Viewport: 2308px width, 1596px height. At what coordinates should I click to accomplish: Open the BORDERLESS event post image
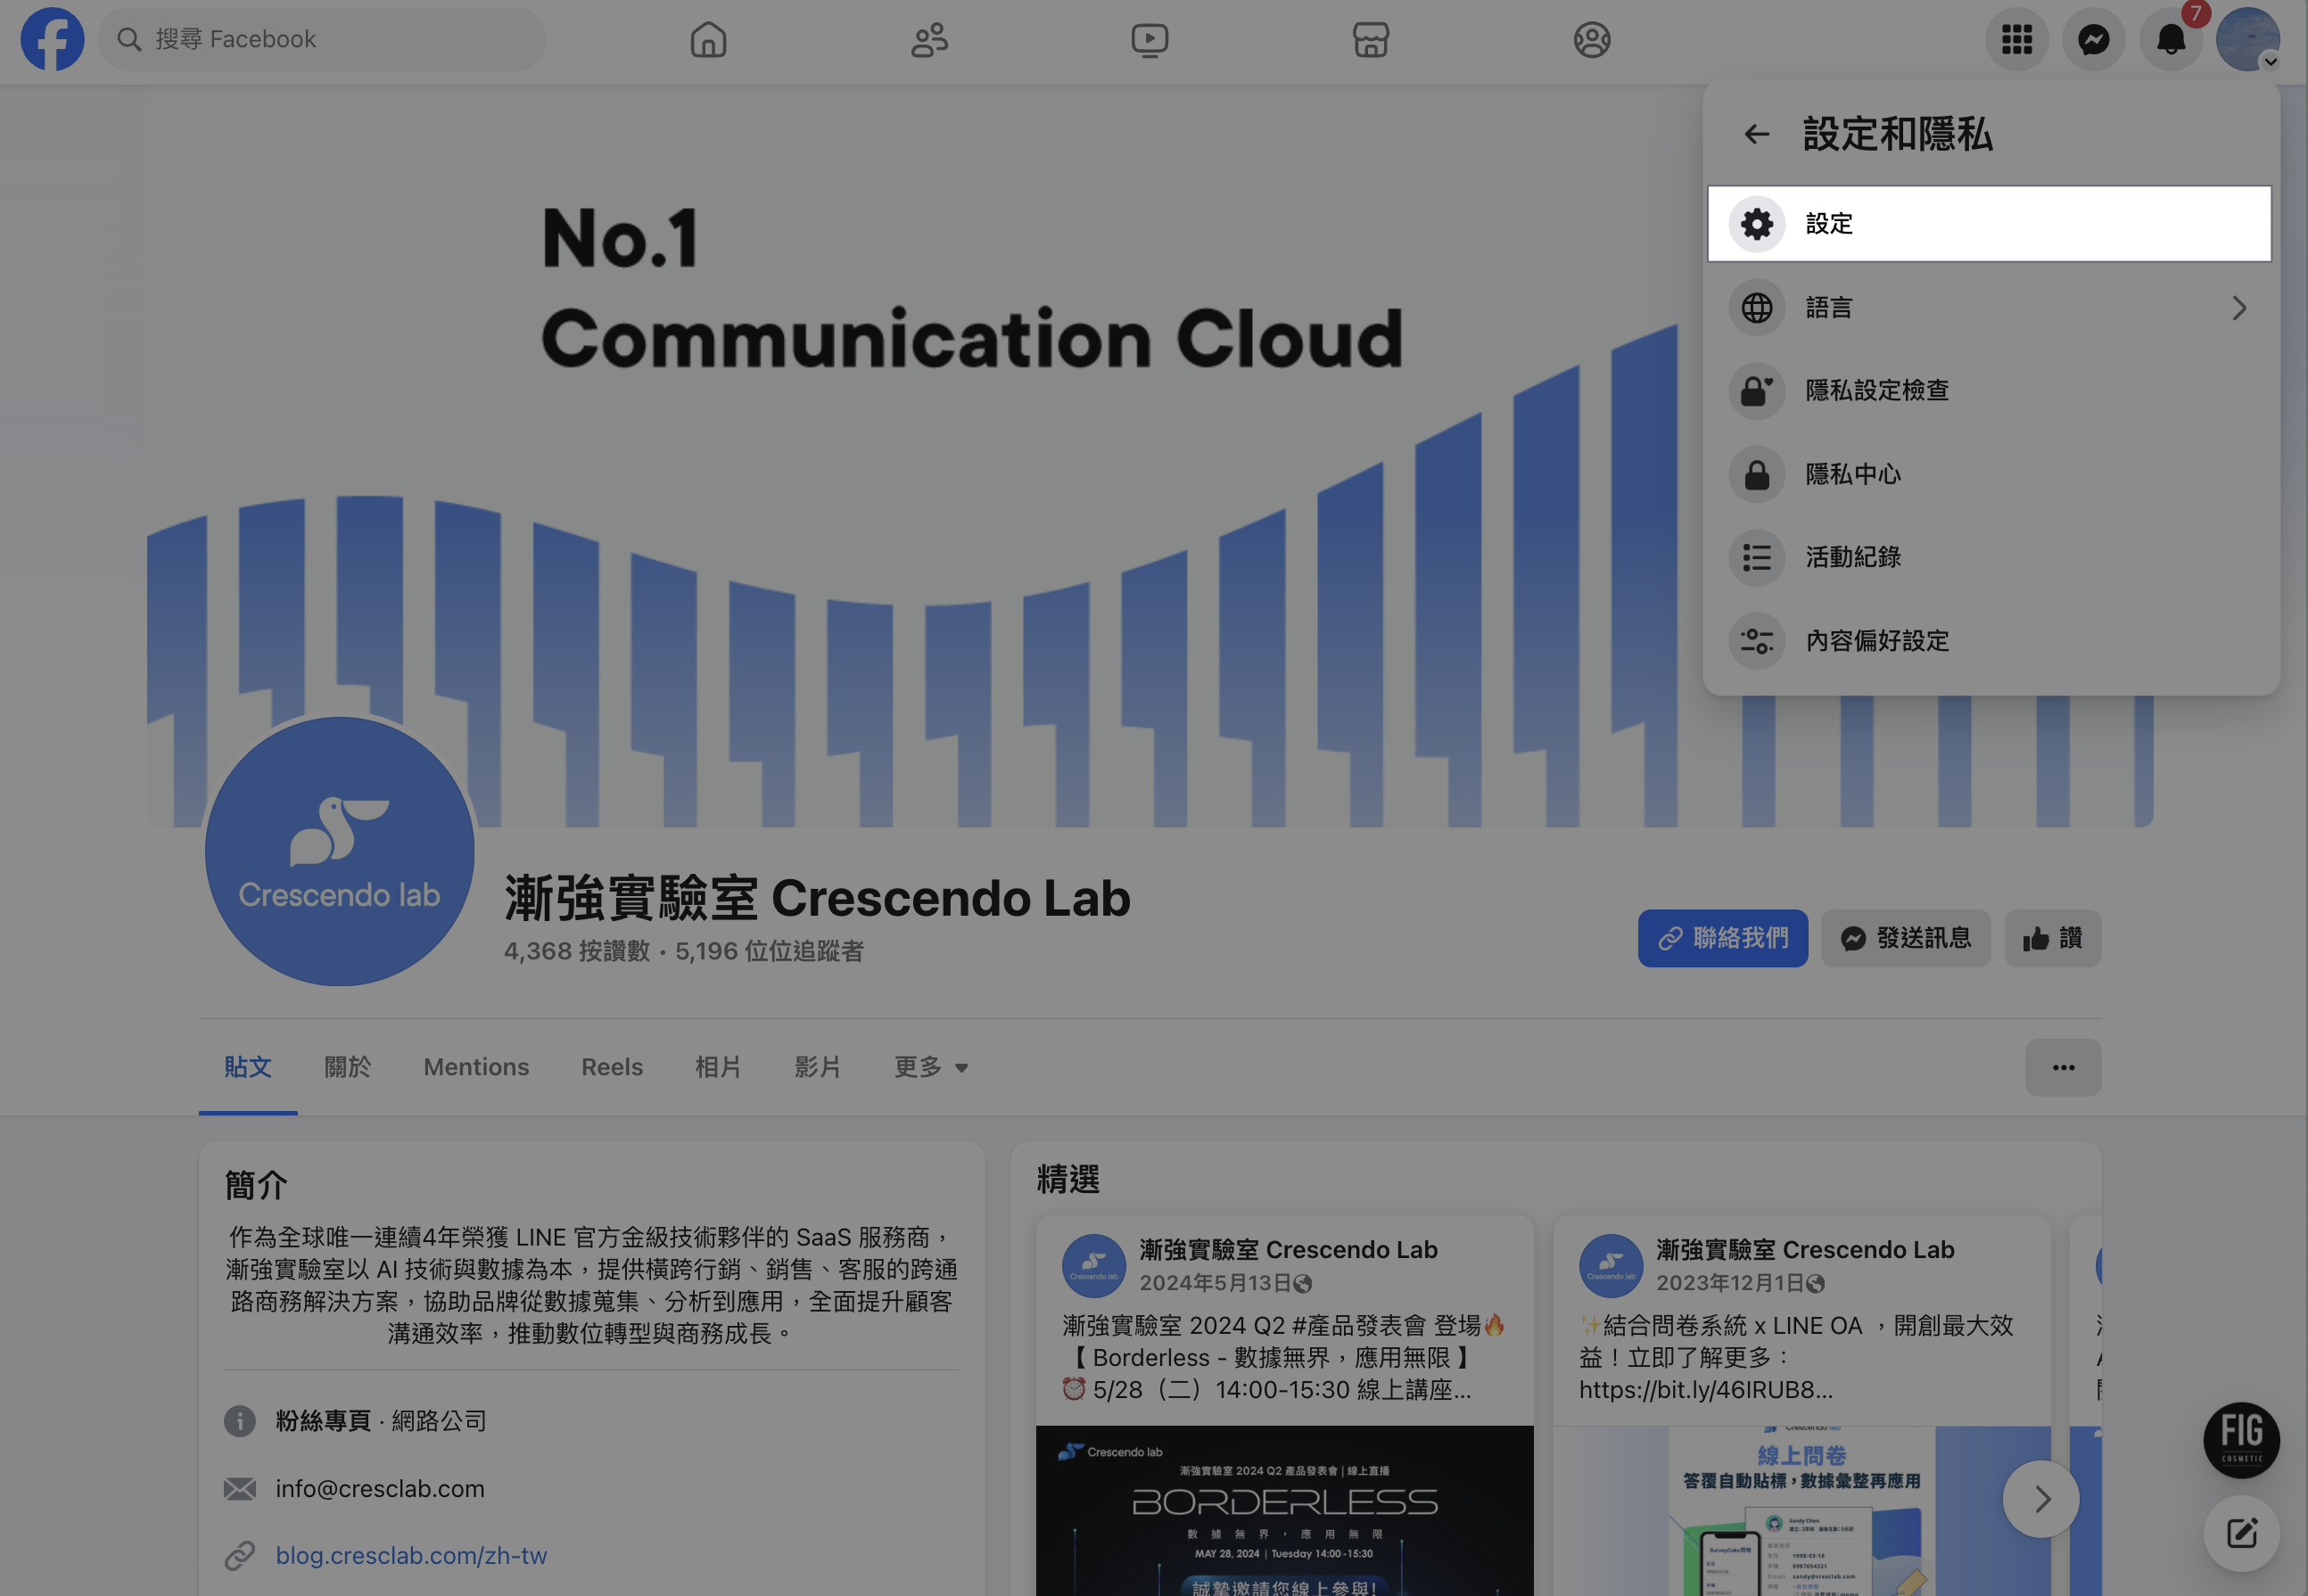[1284, 1511]
